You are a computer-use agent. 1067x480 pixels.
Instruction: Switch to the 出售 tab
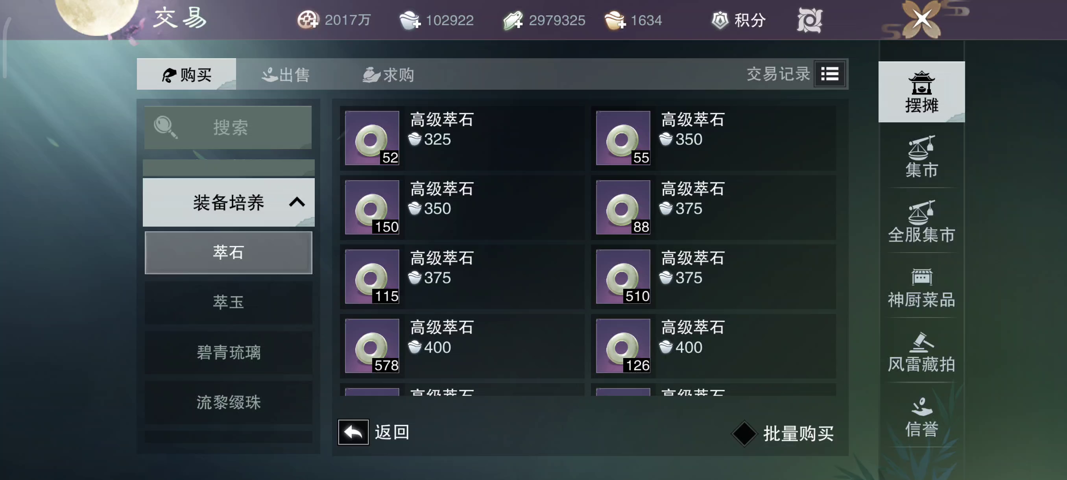[x=286, y=74]
